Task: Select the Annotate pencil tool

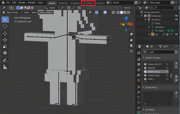Action: 5,60
